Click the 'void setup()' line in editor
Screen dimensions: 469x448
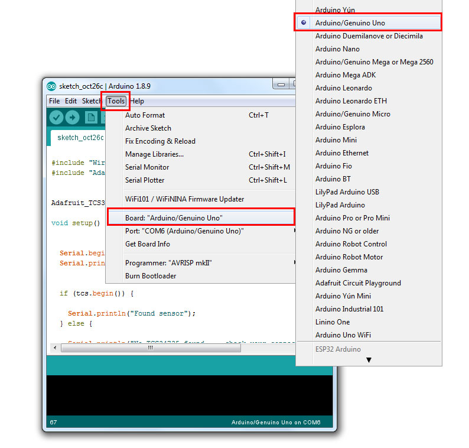pos(76,223)
